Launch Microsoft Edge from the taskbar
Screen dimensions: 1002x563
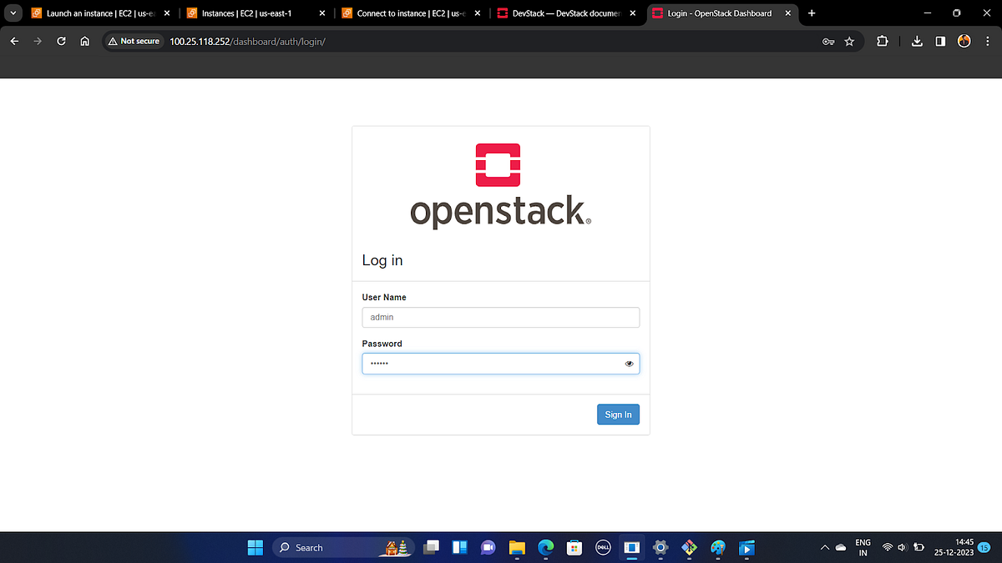coord(545,548)
